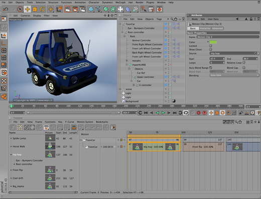Select the Front flip motion clip
Viewport: 261px width, 199px height.
[203, 147]
